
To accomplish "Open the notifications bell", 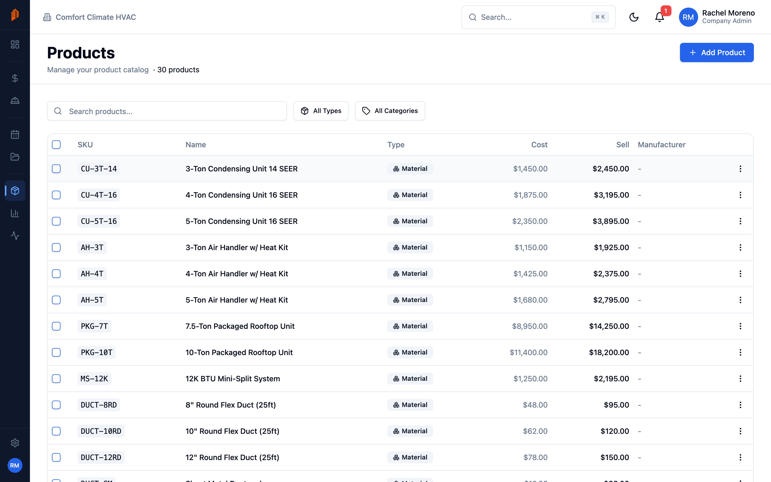I will point(659,17).
